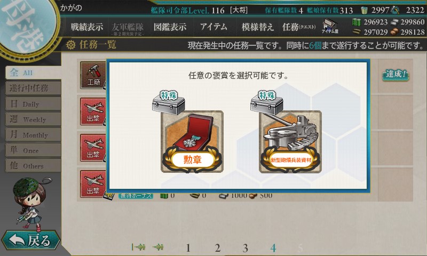Click the 戻る back button
This screenshot has height=256, width=427.
coord(30,240)
